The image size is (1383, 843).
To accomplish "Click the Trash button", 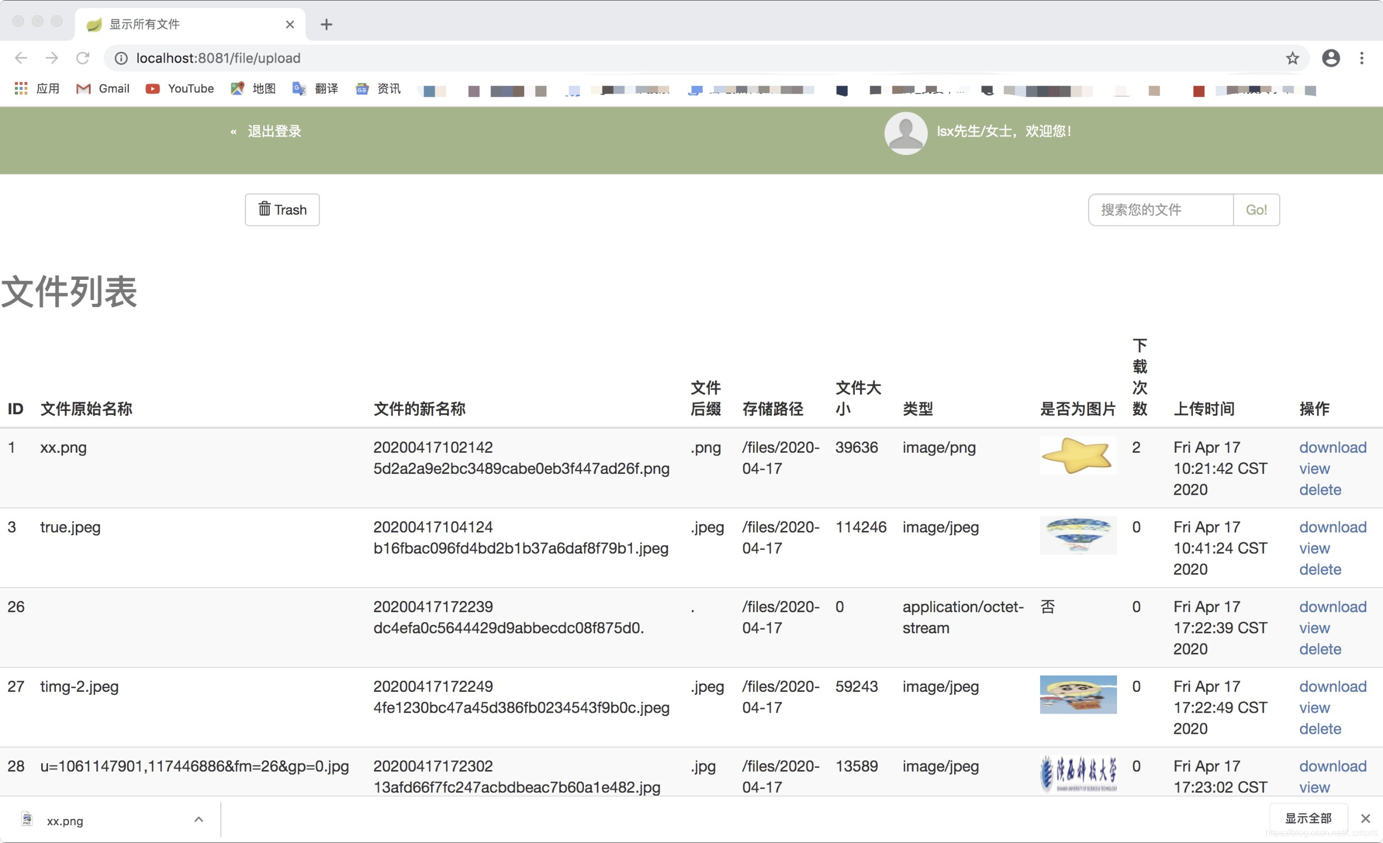I will click(282, 209).
